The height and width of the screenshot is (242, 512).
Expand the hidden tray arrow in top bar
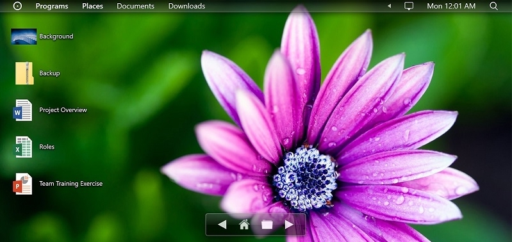(x=389, y=6)
